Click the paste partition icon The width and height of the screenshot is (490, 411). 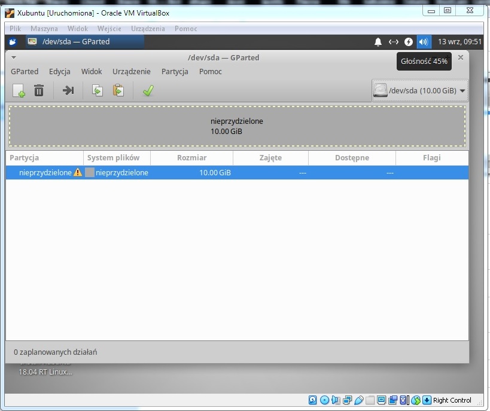[118, 91]
